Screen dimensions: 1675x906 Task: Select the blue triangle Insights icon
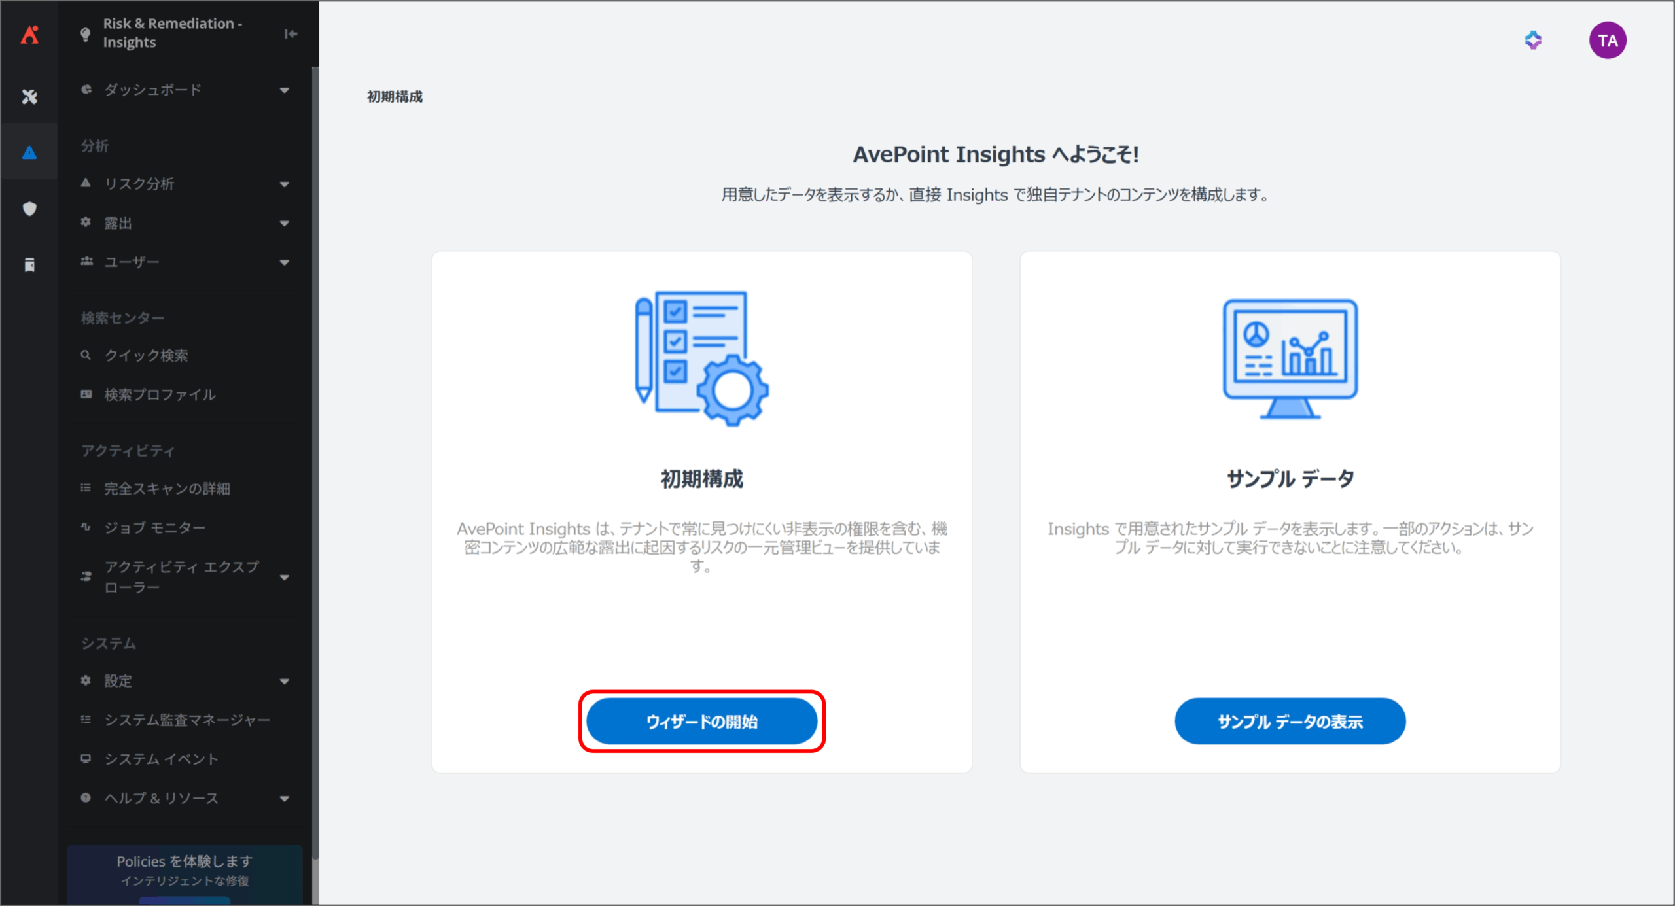[29, 152]
